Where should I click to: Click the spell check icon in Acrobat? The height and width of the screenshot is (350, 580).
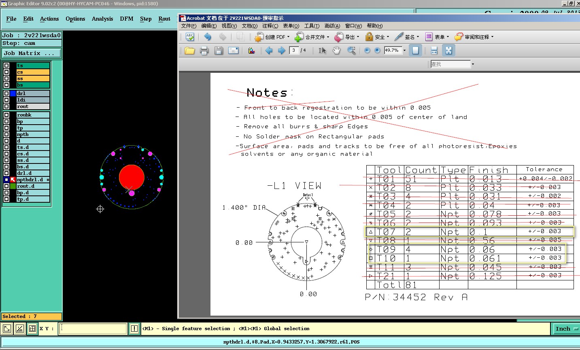tap(190, 37)
